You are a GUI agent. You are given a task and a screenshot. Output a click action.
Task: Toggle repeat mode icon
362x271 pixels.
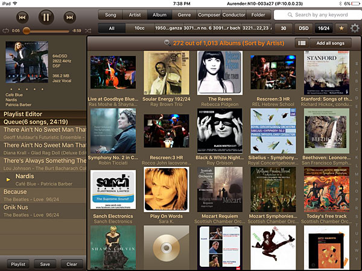pos(5,30)
